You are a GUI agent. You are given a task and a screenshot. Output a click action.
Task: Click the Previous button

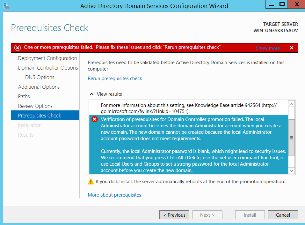click(174, 215)
